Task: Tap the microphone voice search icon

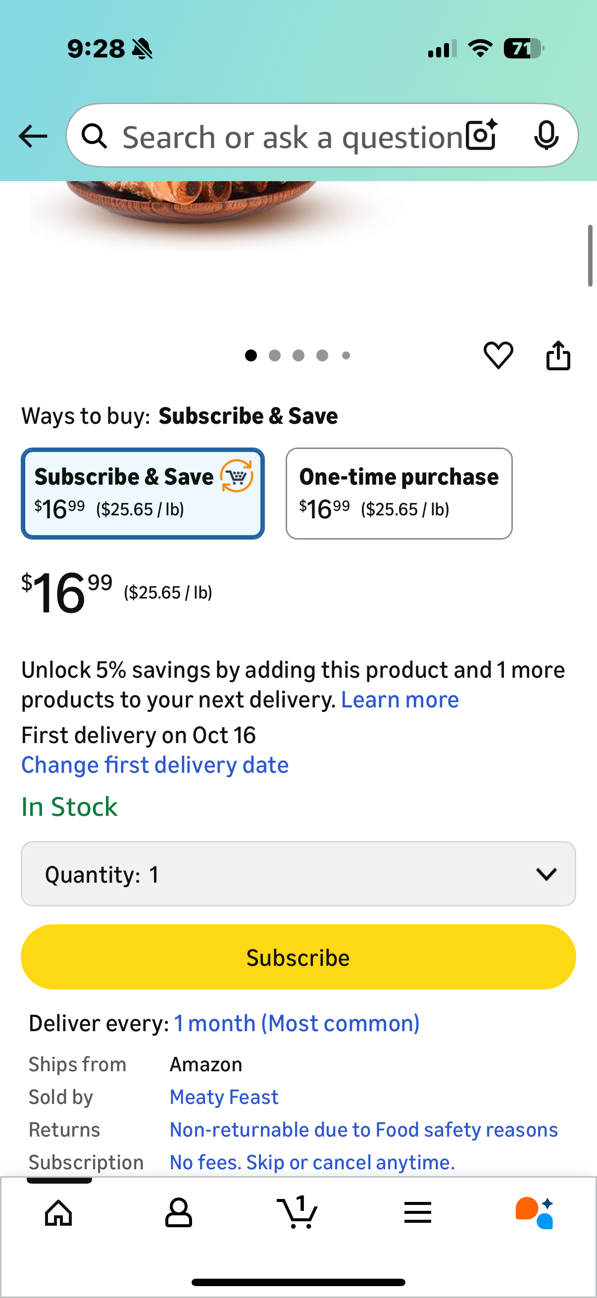Action: (546, 136)
